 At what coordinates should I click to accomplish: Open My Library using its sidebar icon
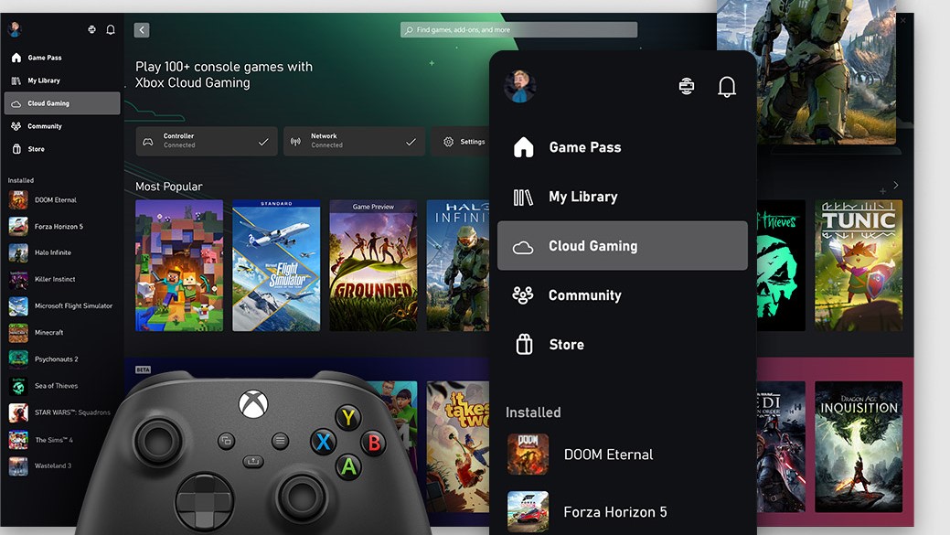click(x=522, y=196)
